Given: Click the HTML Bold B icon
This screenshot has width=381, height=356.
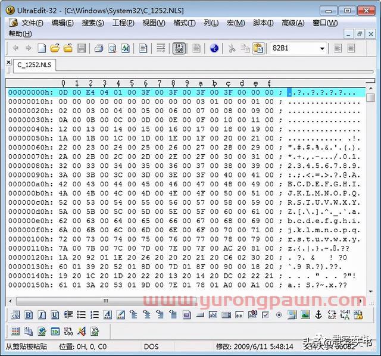Looking at the screenshot, I should point(29,315).
